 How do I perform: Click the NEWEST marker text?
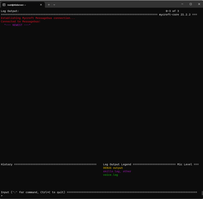coord(17,25)
